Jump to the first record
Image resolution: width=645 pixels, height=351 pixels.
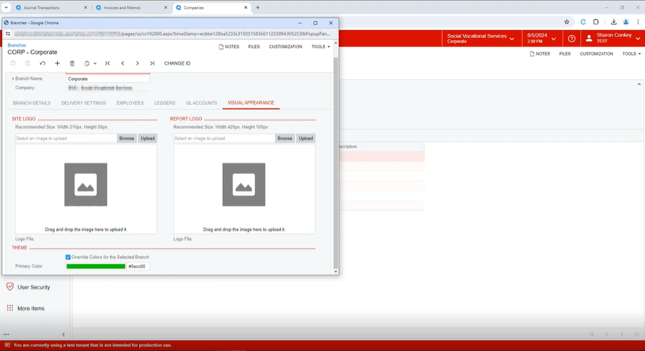pos(107,63)
